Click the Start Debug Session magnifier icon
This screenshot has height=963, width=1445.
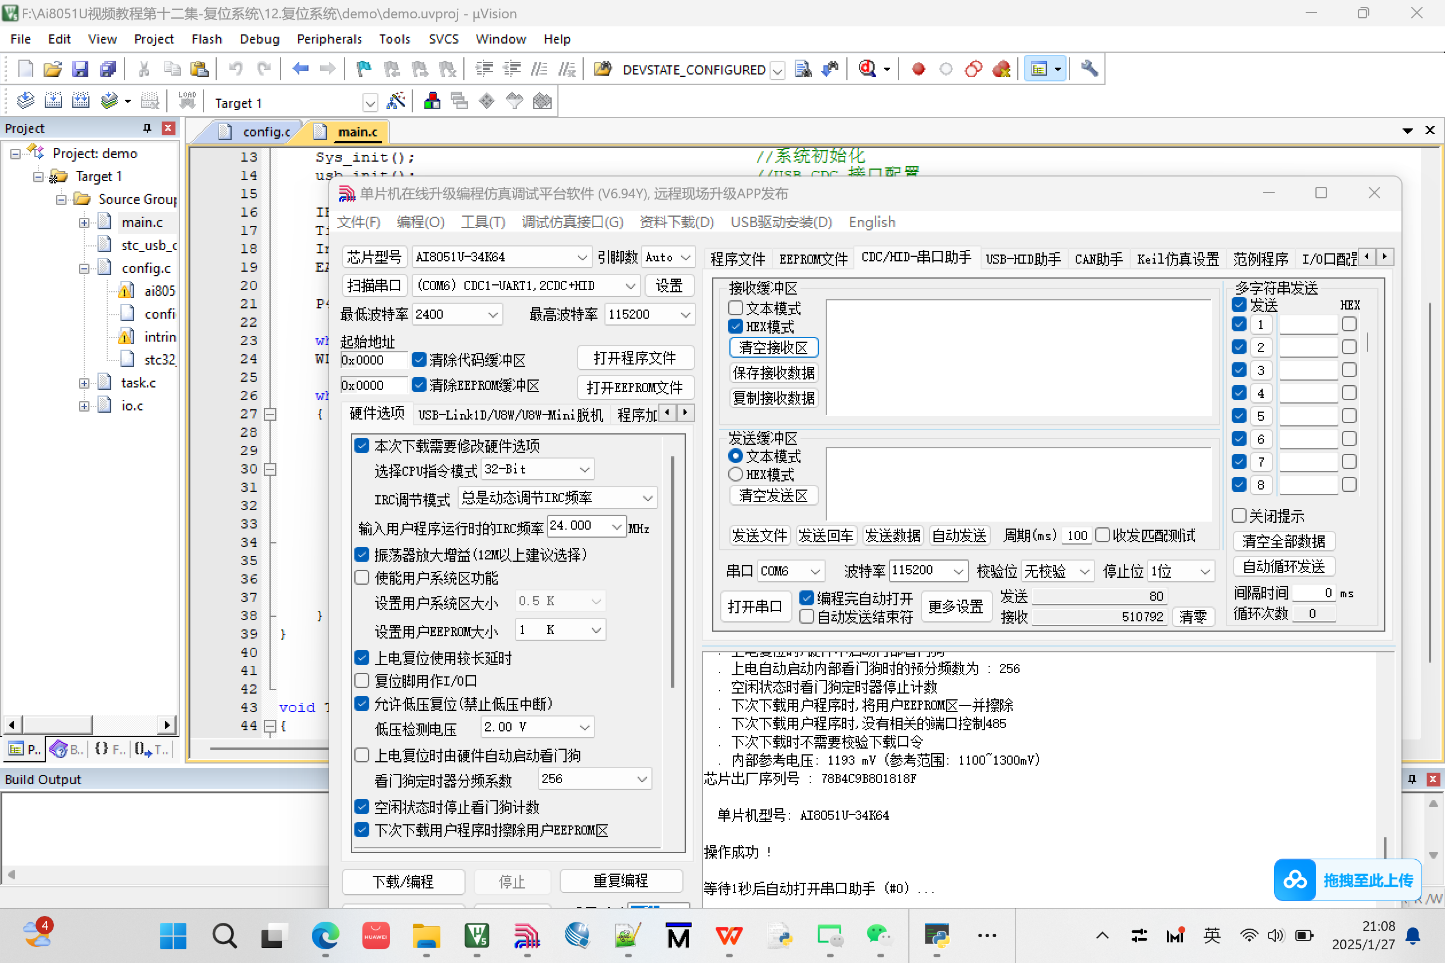click(x=867, y=69)
